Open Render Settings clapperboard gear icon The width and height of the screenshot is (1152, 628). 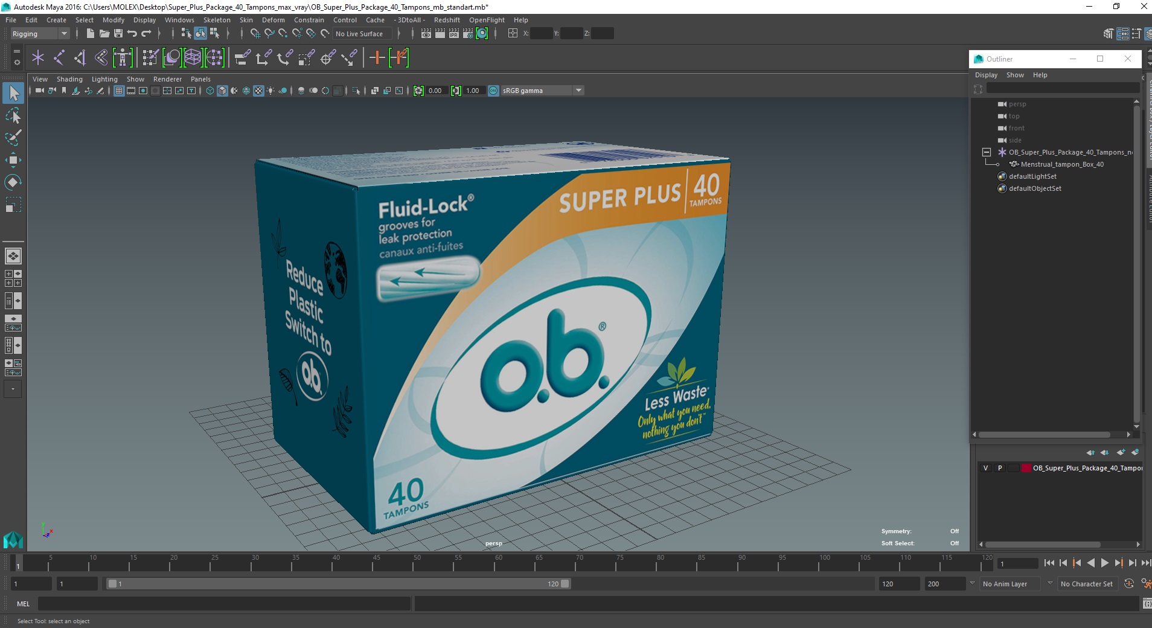pos(468,34)
